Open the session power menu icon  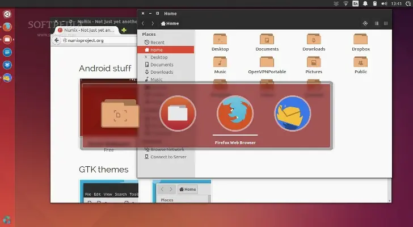[408, 3]
